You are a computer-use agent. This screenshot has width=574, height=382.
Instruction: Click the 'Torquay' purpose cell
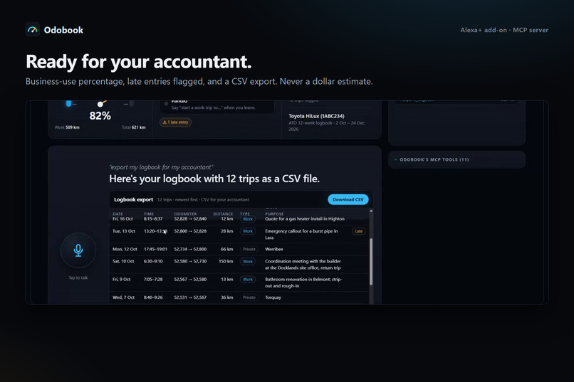(x=273, y=297)
